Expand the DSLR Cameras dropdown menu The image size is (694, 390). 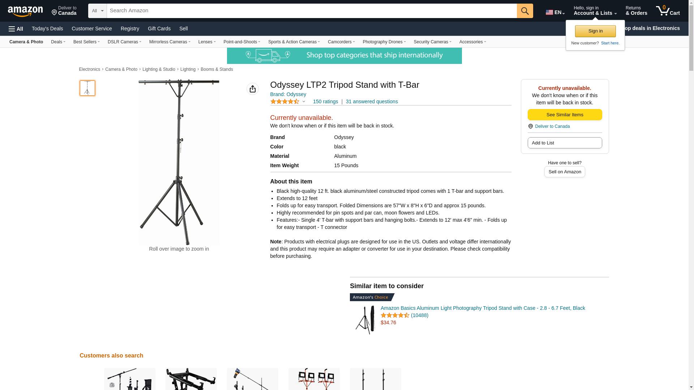[124, 42]
